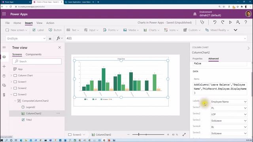Click the Tree view search field

click(37, 62)
